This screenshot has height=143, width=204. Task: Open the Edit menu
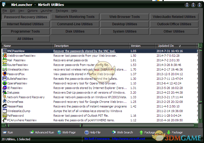[12, 11]
